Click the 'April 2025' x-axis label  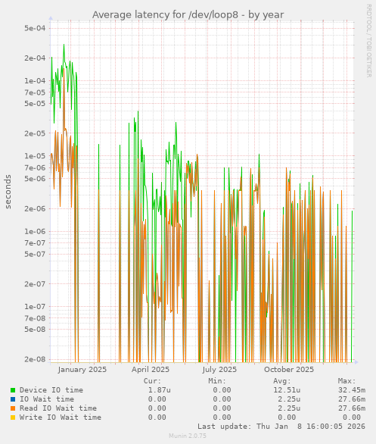151,370
